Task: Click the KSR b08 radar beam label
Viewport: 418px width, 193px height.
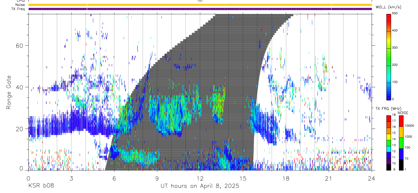Action: click(x=41, y=186)
